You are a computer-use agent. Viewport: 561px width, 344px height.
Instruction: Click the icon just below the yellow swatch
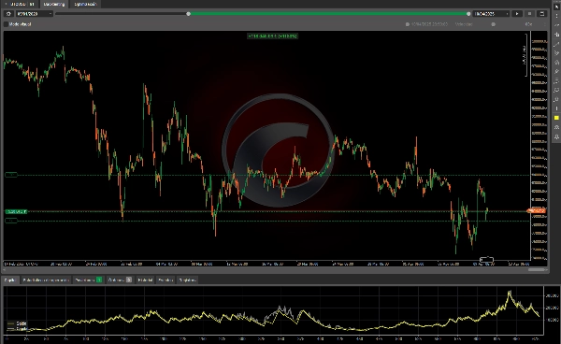556,127
